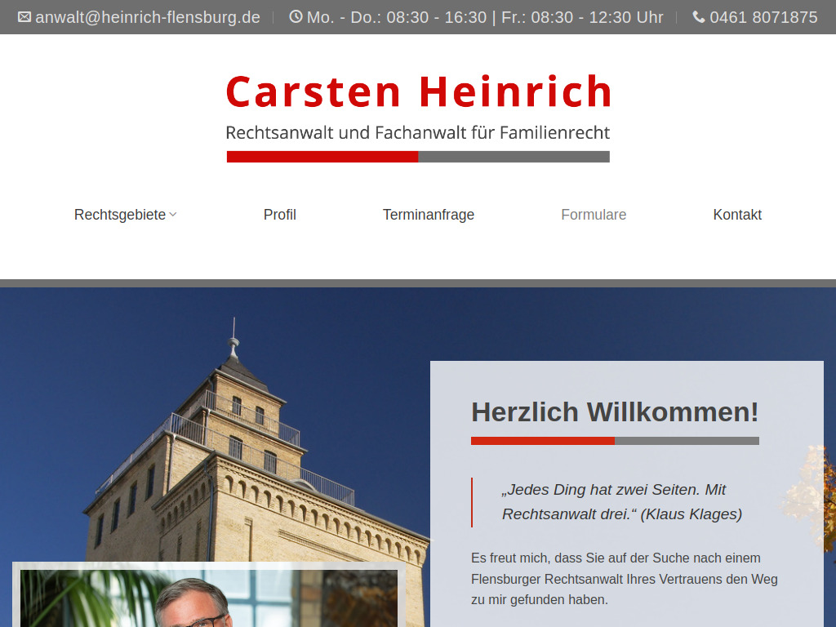Click the Klaus Klages quote text

click(621, 502)
